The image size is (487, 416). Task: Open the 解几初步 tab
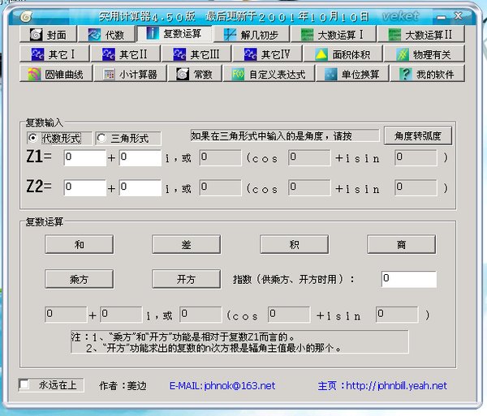tap(252, 34)
